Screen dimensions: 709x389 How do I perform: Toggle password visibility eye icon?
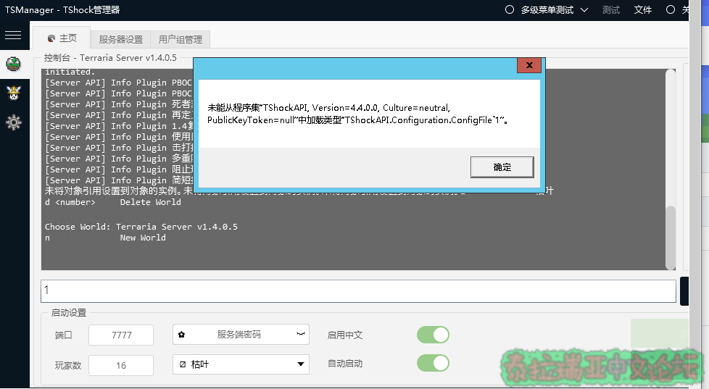(x=301, y=335)
